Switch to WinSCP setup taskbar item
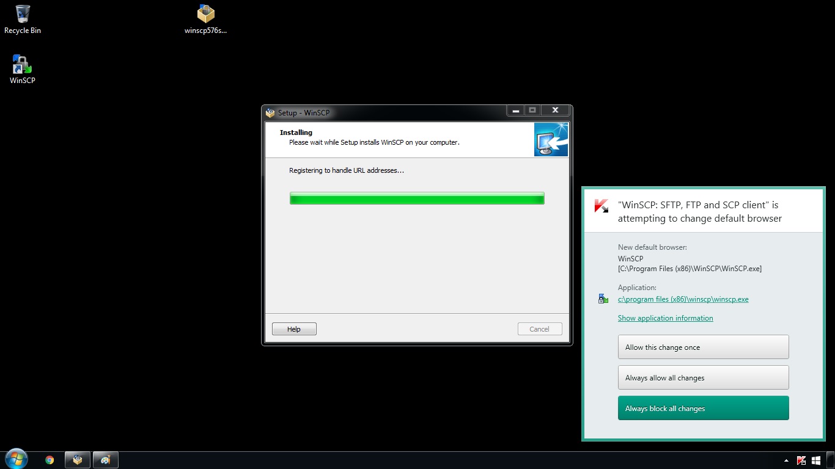The image size is (835, 469). [78, 460]
